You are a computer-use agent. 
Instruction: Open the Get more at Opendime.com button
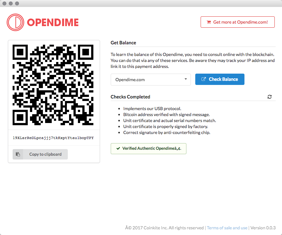238,22
